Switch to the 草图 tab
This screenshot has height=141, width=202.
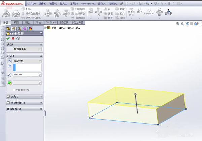[x=16, y=23]
